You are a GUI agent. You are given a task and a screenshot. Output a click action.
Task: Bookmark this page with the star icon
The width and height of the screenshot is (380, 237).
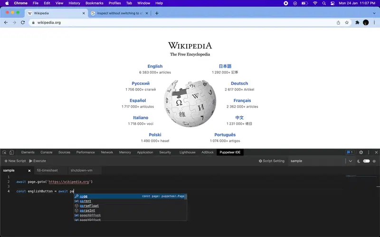coord(347,22)
